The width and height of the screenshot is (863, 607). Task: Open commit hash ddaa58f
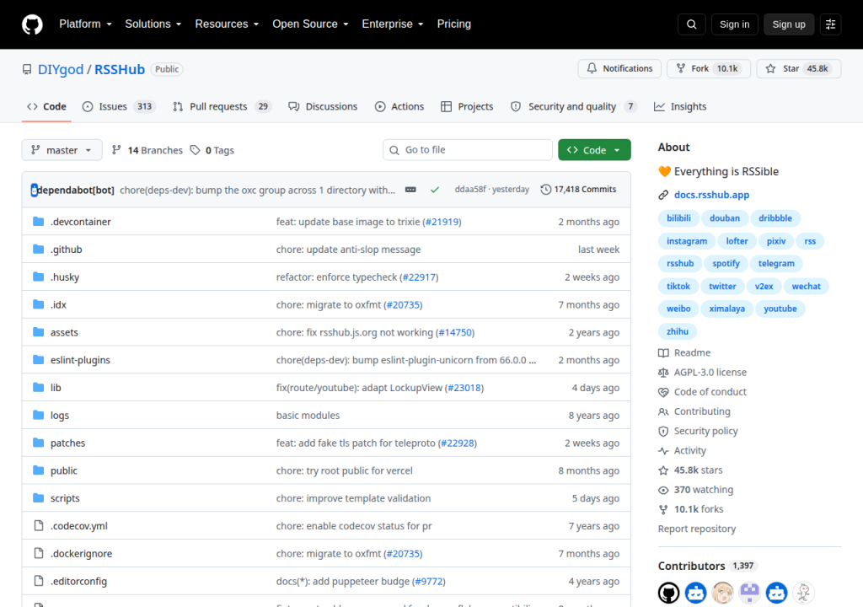click(x=470, y=190)
